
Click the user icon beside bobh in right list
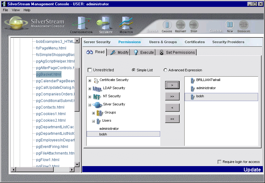tap(192, 97)
